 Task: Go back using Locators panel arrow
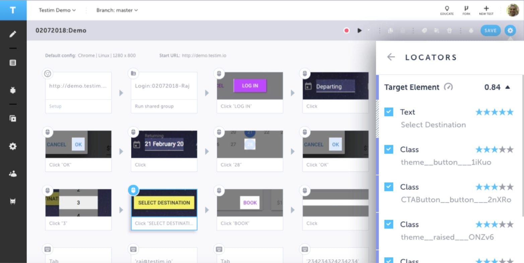[x=391, y=57]
